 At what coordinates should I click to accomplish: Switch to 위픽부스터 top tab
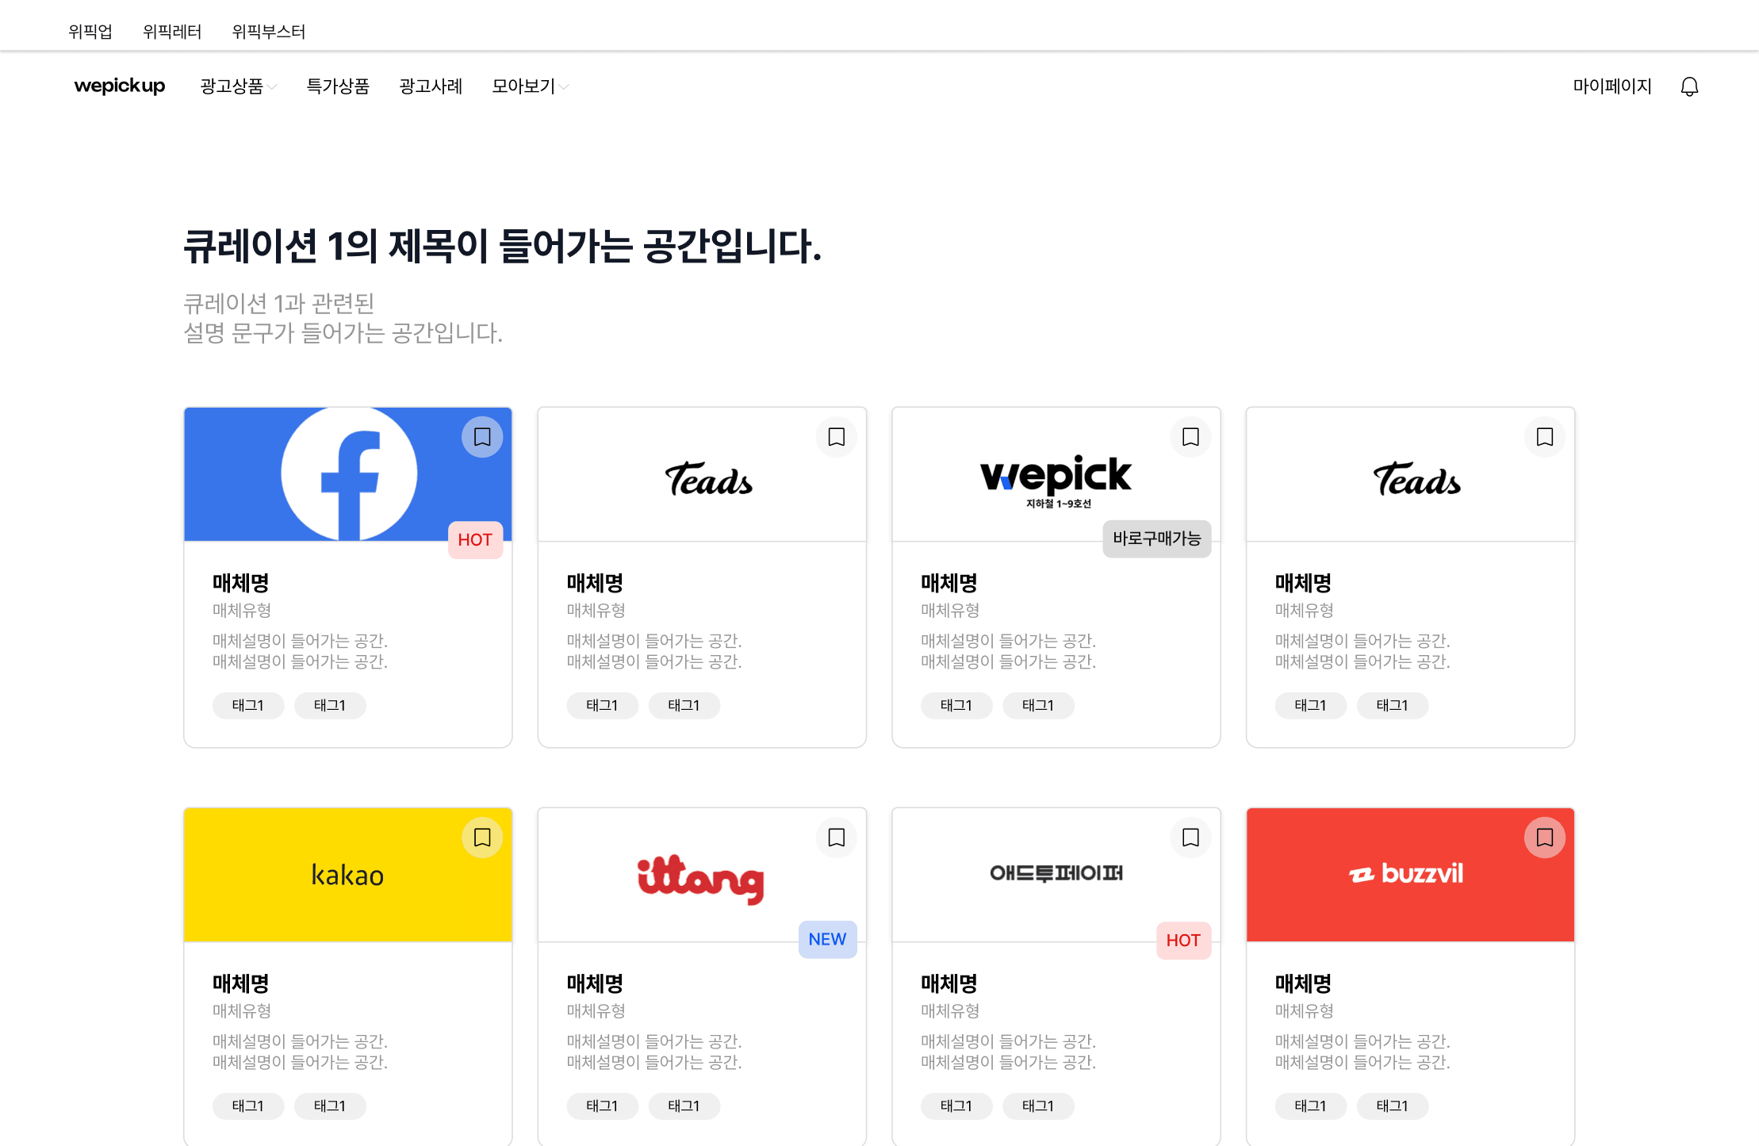click(269, 32)
